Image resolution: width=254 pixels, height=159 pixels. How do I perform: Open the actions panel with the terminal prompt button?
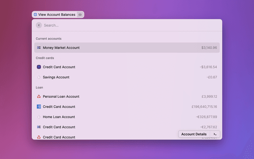(x=215, y=134)
